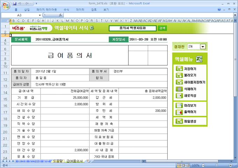Switch to the 급여품의서 sheet tab
This screenshot has width=238, height=168.
(x=75, y=161)
